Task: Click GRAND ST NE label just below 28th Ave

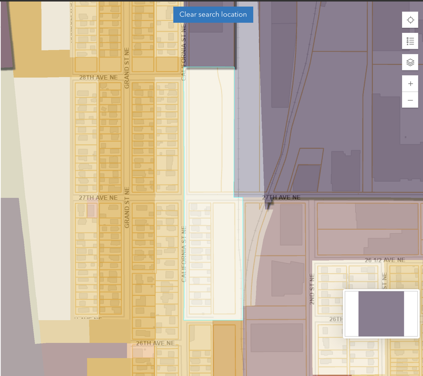Action: coord(127,68)
